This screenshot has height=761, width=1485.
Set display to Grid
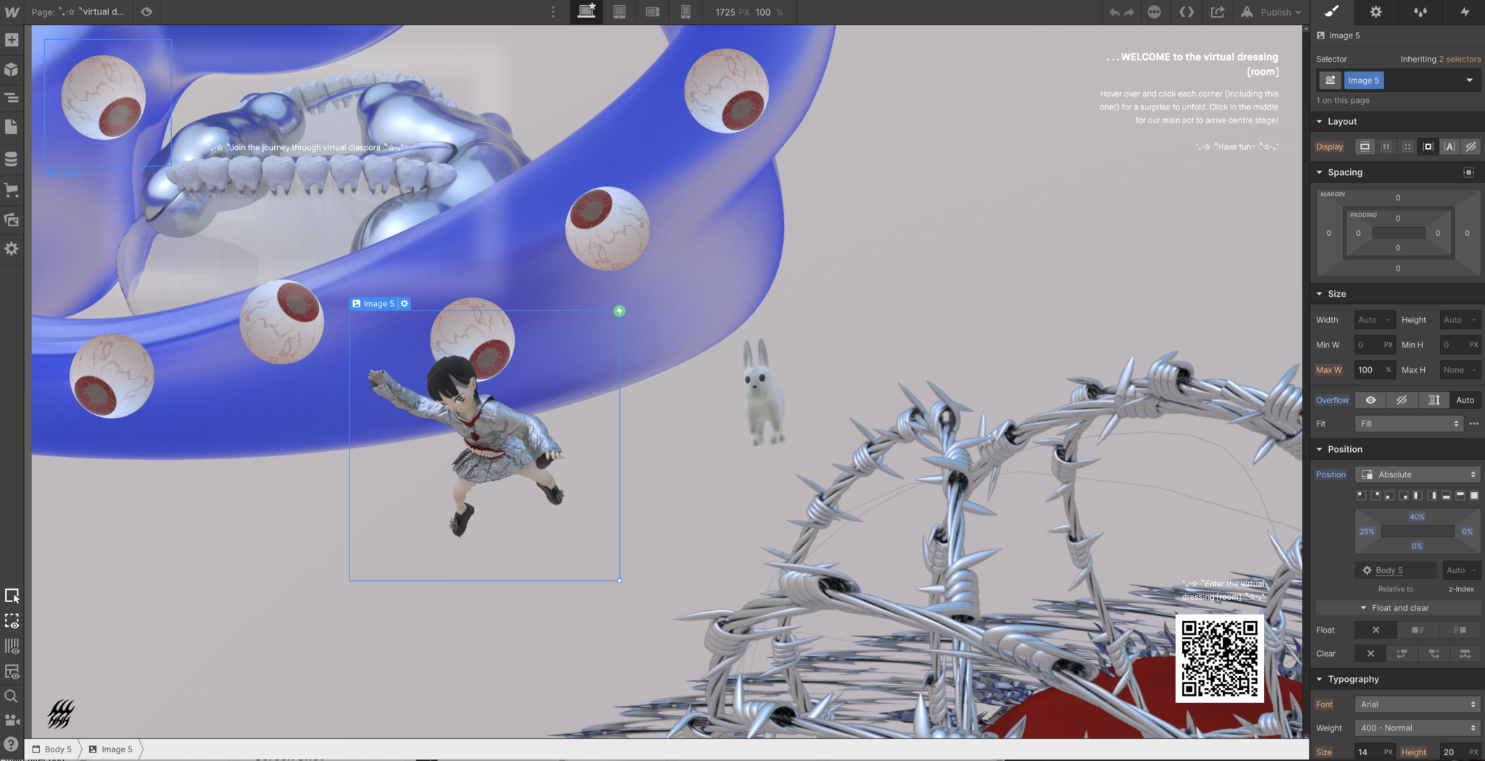(x=1407, y=147)
